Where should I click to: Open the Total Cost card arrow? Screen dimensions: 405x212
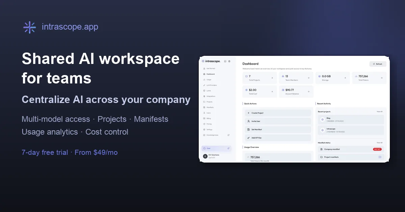(x=272, y=92)
